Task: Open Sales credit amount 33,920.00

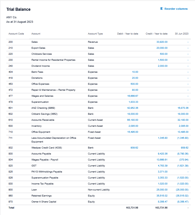Action: click(x=162, y=42)
